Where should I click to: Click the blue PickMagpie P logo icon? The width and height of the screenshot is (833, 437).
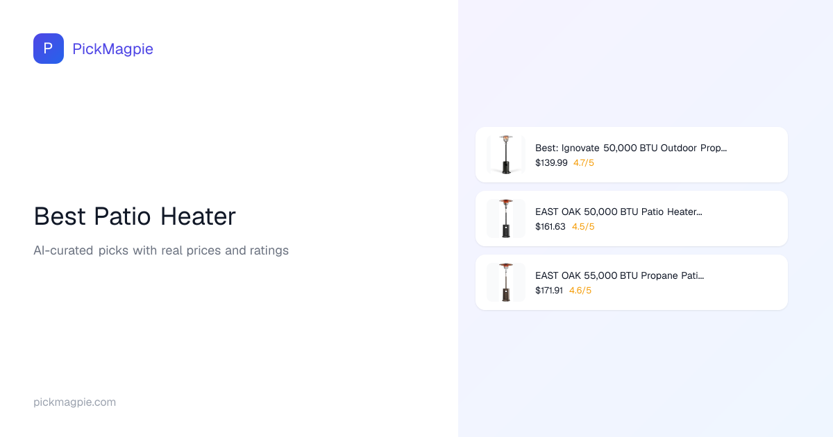[x=49, y=49]
